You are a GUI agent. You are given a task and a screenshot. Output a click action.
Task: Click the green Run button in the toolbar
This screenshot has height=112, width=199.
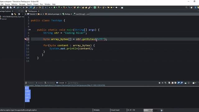(55, 7)
